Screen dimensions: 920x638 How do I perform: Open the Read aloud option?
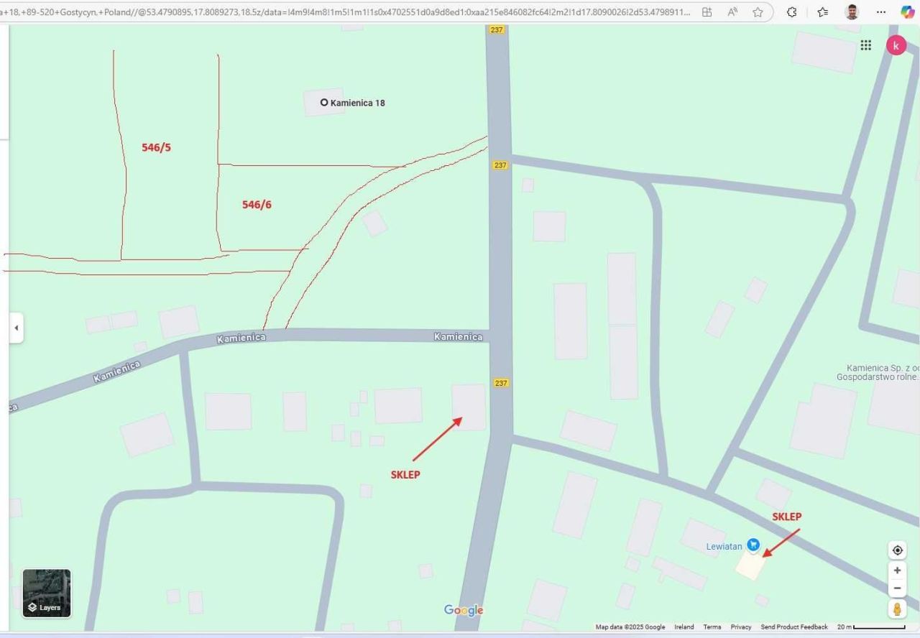[732, 12]
